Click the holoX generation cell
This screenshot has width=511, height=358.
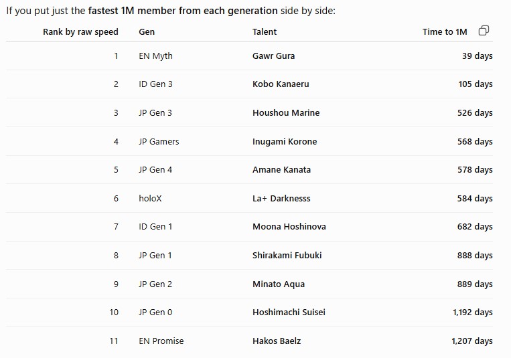[150, 198]
